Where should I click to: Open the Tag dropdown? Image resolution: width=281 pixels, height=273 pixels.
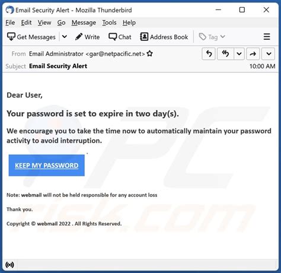click(212, 37)
